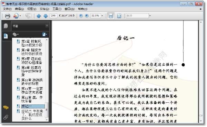
Task: Click the page number input field
Action: pyautogui.click(x=53, y=16)
